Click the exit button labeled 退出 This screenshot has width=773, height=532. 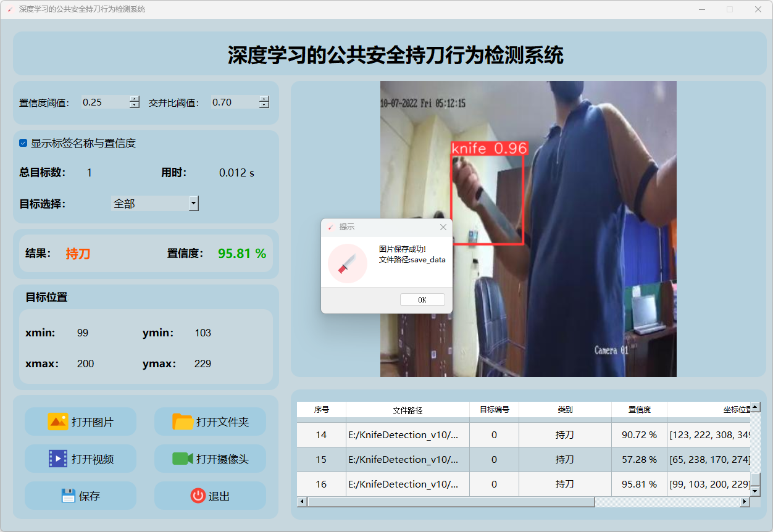click(x=210, y=496)
